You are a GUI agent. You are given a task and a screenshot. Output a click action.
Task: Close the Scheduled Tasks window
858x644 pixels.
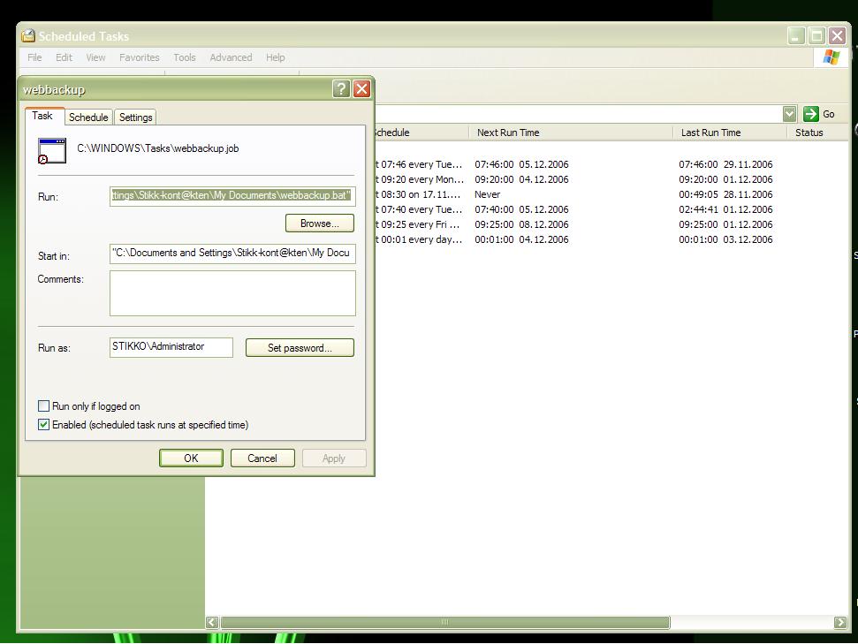837,36
